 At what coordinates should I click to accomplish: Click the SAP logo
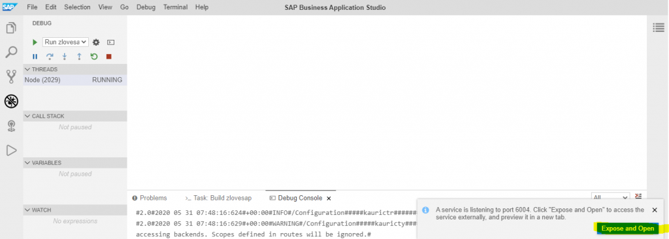point(9,7)
